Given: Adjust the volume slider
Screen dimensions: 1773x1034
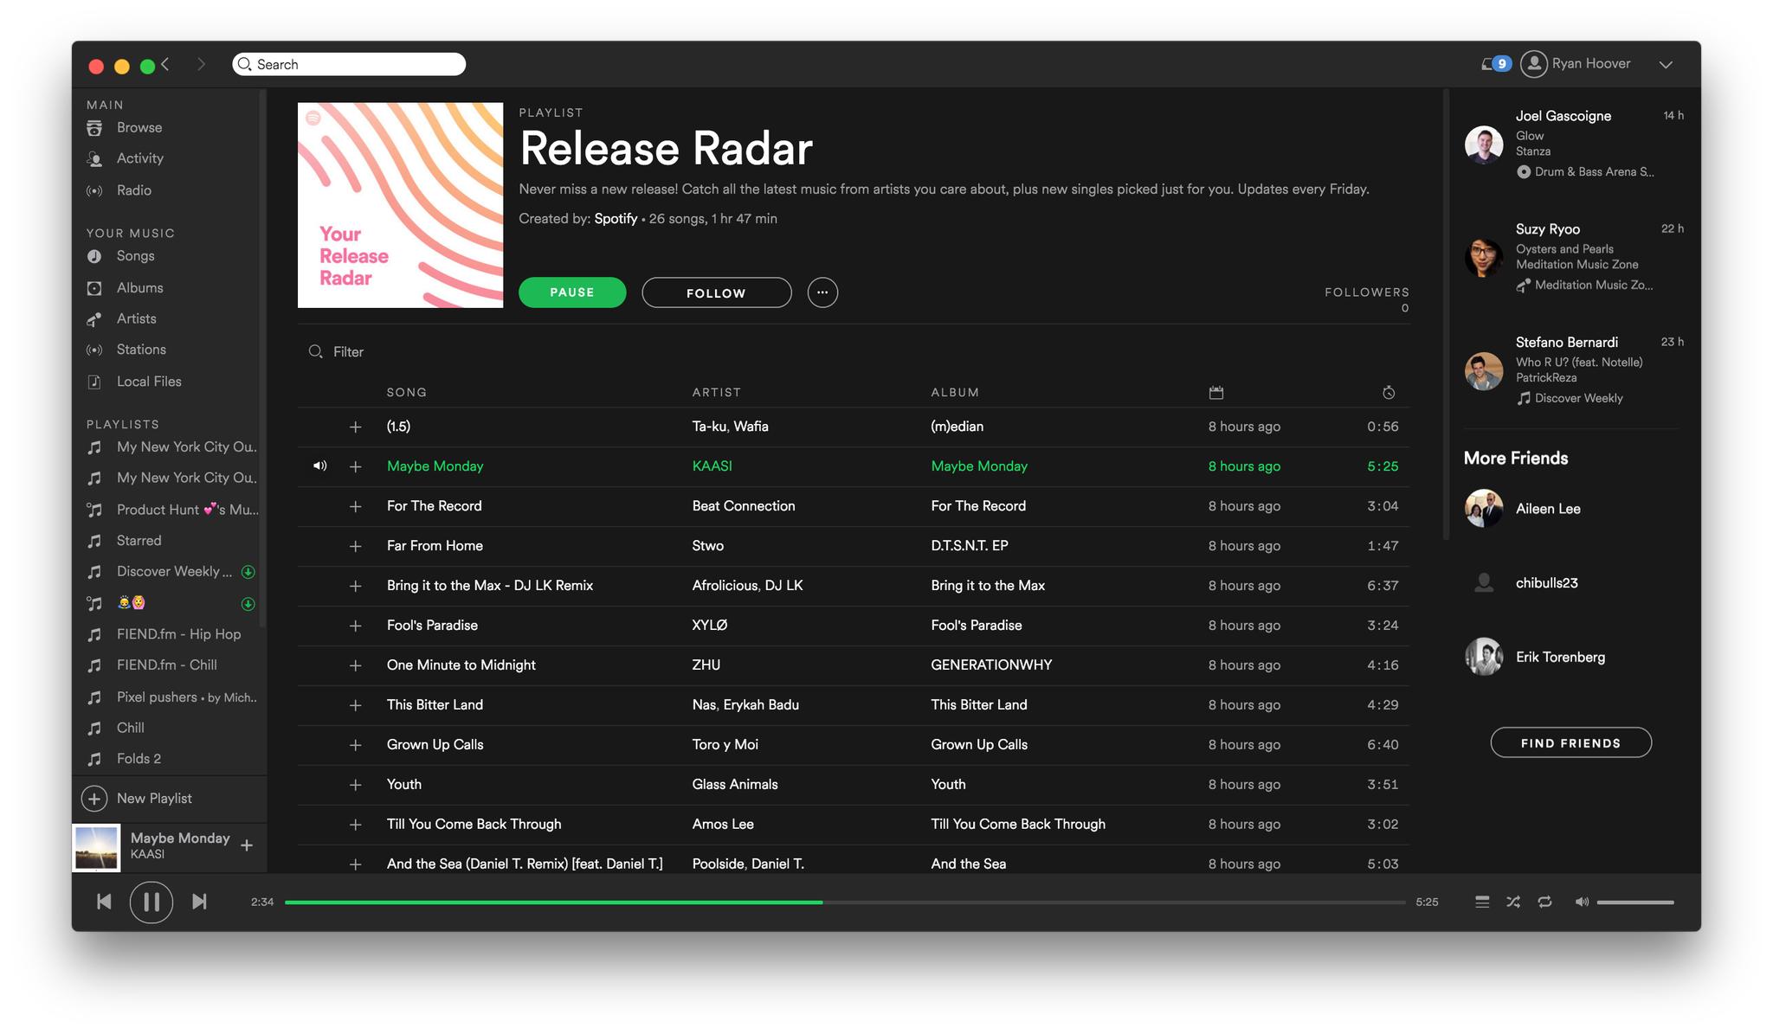Looking at the screenshot, I should pos(1635,902).
